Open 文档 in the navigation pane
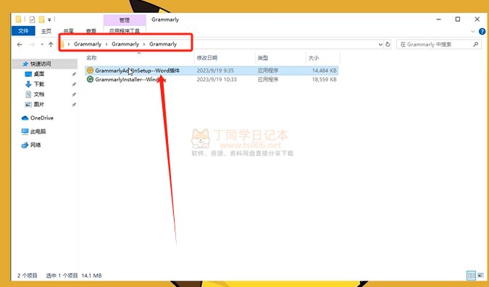Image resolution: width=489 pixels, height=287 pixels. coord(39,94)
